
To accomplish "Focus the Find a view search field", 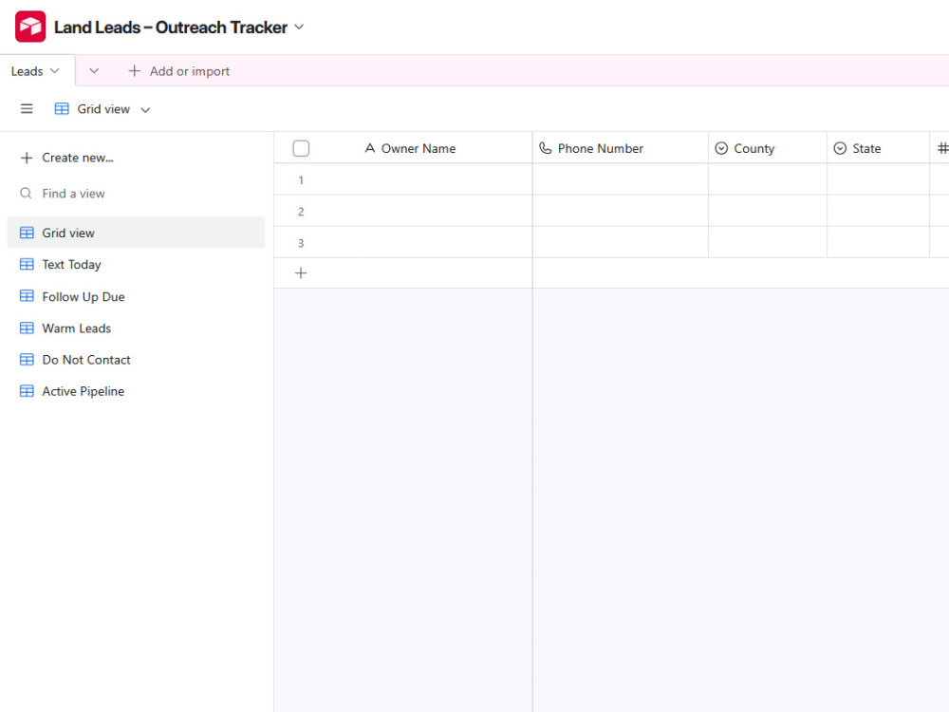I will click(136, 194).
